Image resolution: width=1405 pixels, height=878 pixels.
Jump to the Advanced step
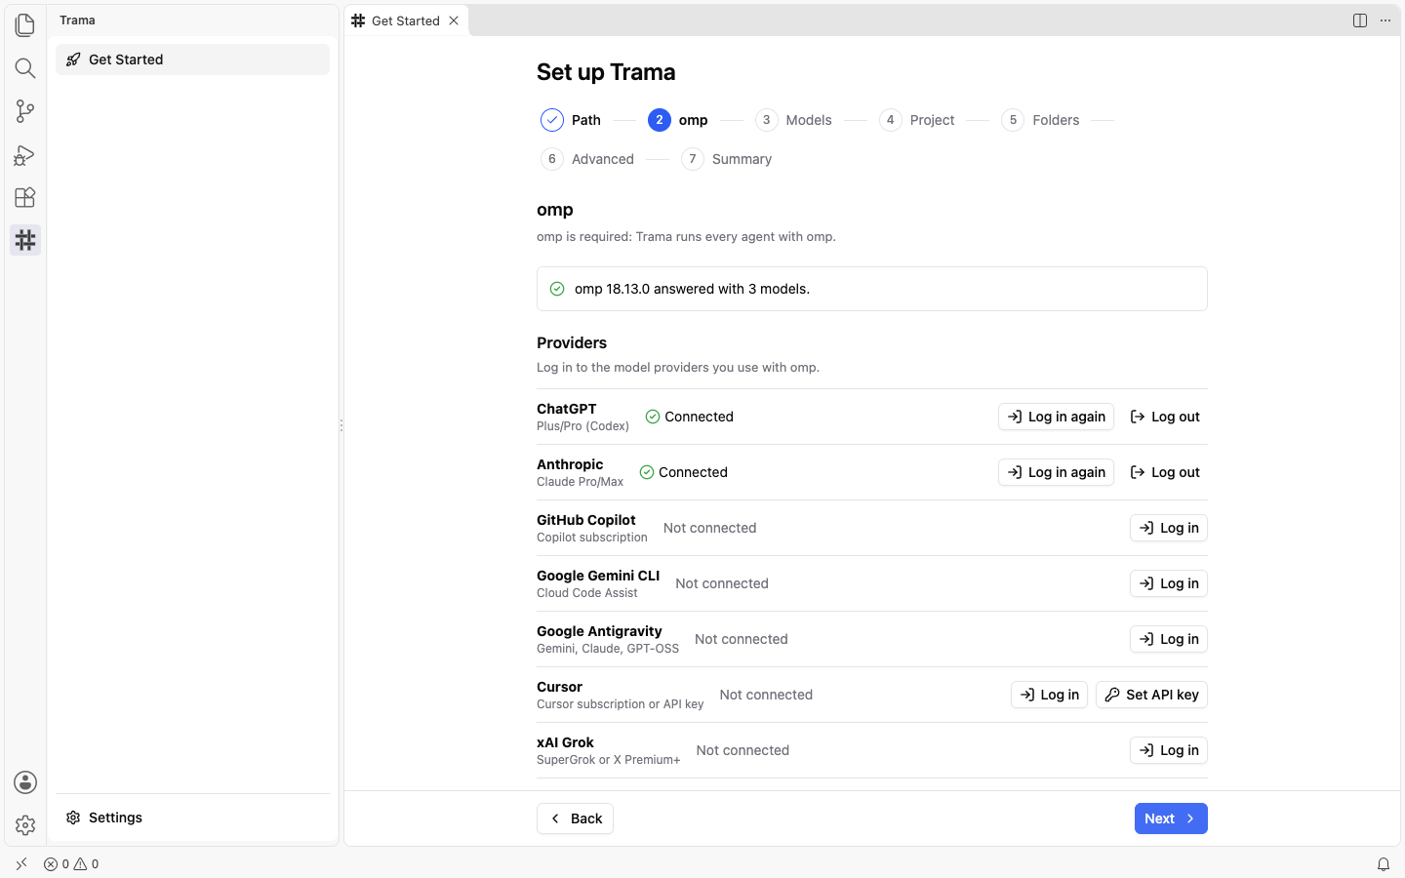[x=587, y=159]
